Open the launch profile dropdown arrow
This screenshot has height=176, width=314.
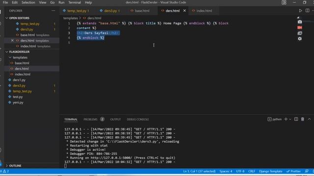[290, 119]
